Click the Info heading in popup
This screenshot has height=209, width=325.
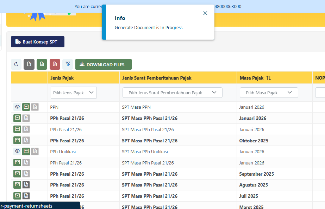point(120,18)
